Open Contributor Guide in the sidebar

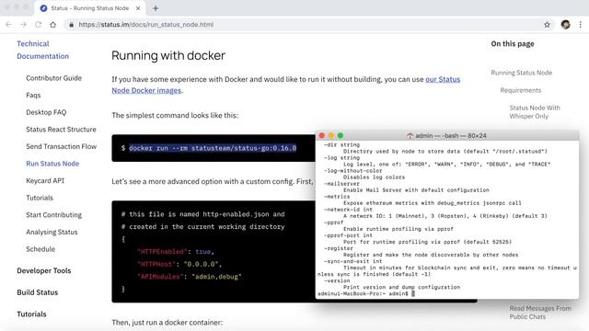pos(53,78)
